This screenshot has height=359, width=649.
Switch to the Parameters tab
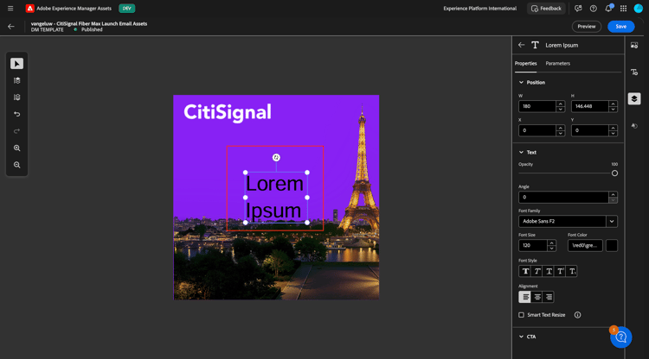pyautogui.click(x=557, y=64)
